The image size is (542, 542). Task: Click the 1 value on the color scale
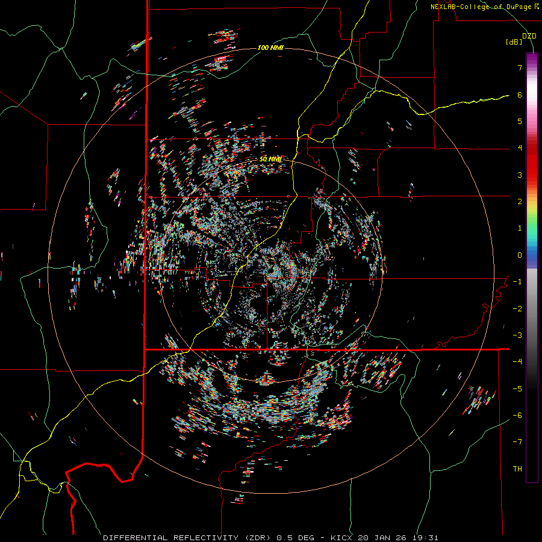pyautogui.click(x=520, y=228)
